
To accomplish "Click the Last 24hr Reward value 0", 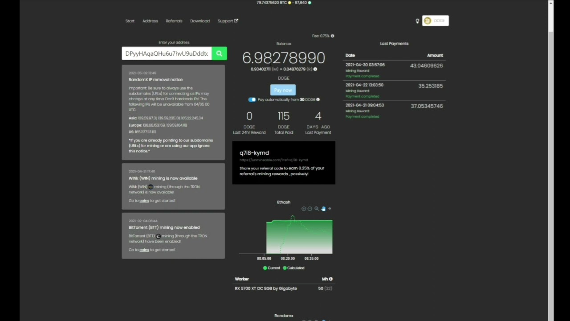I will click(x=249, y=116).
